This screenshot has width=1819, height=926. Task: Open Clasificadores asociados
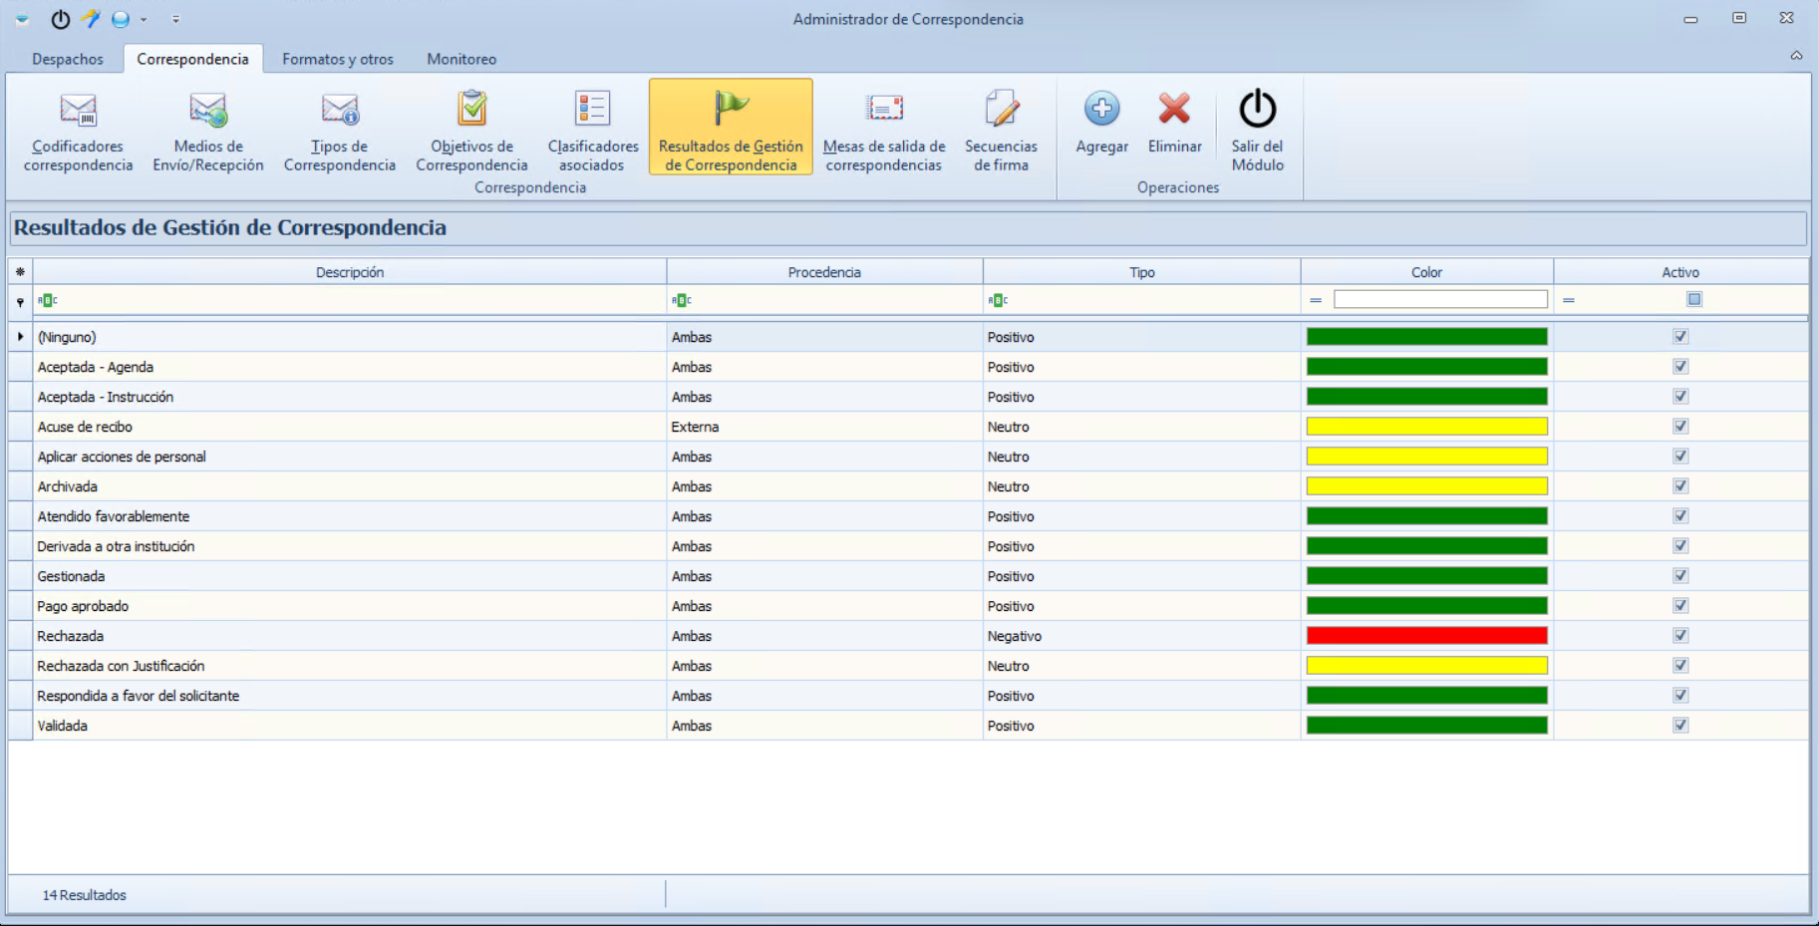pos(592,128)
